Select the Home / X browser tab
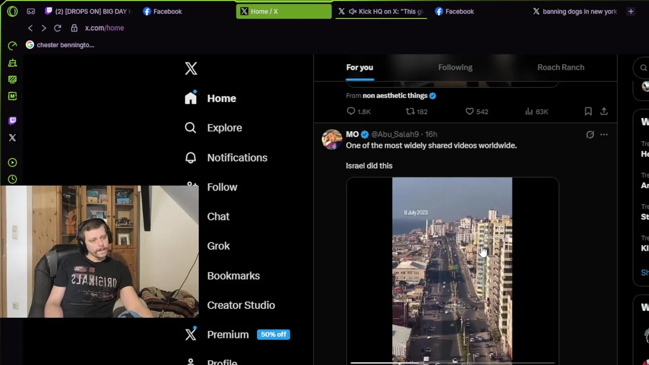 click(x=284, y=11)
